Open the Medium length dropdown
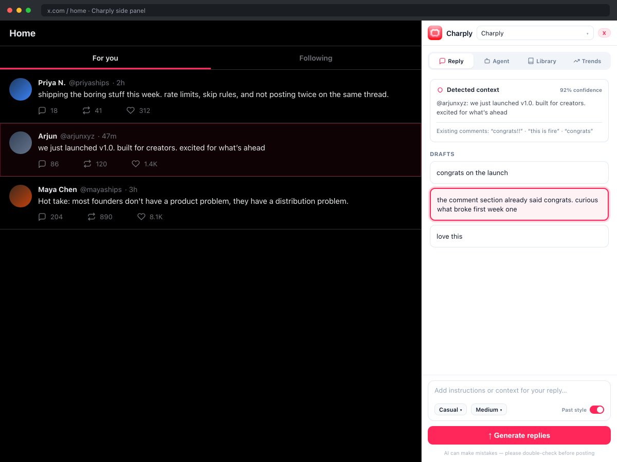This screenshot has width=617, height=462. pos(489,410)
